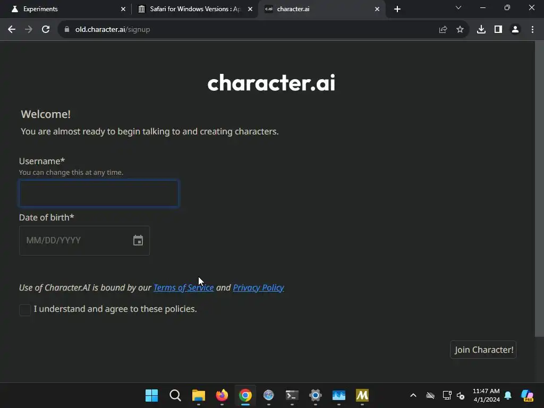Click the page vertical scrollbar
Viewport: 544px width, 408px height.
click(539, 189)
